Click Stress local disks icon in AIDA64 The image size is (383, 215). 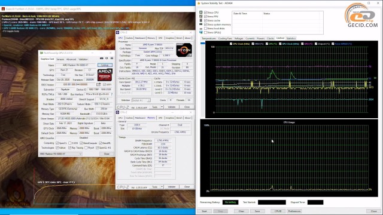coord(201,28)
